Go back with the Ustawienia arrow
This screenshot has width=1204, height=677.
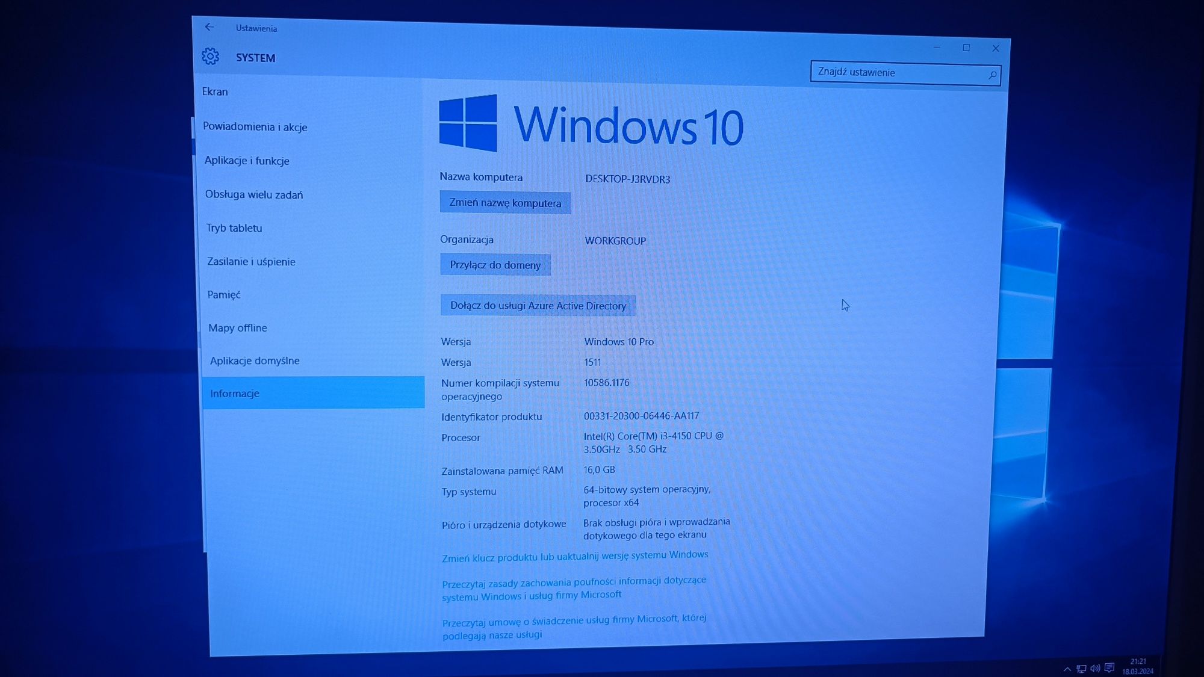pos(209,27)
